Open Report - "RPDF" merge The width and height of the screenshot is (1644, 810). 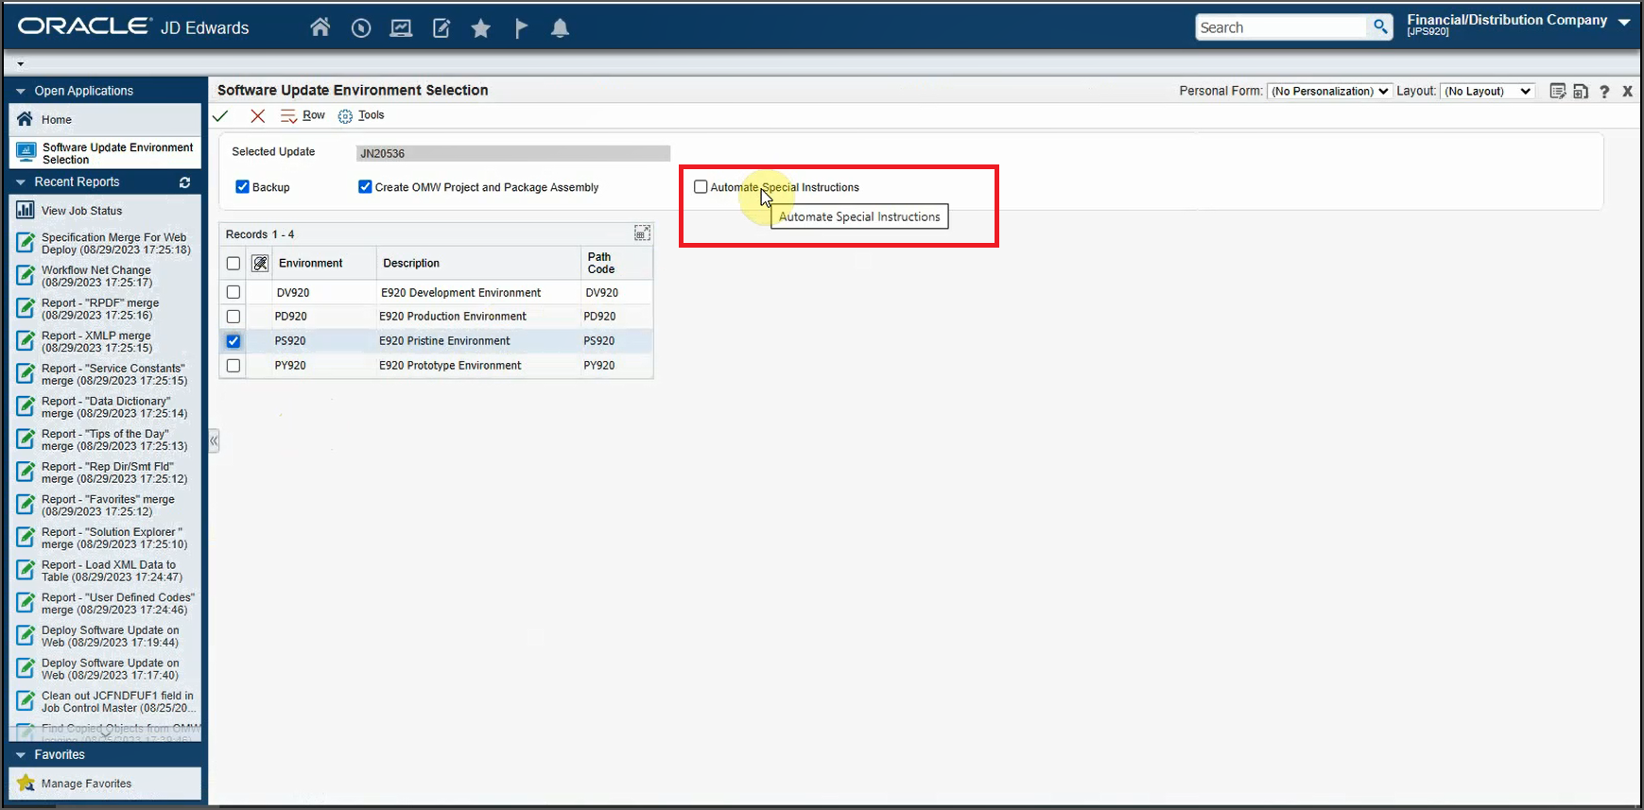click(x=105, y=309)
